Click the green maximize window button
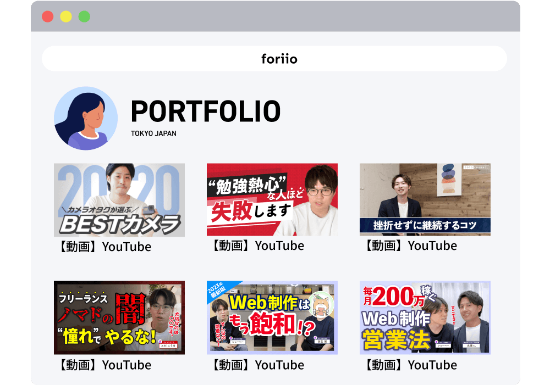This screenshot has width=550, height=385. 84,16
